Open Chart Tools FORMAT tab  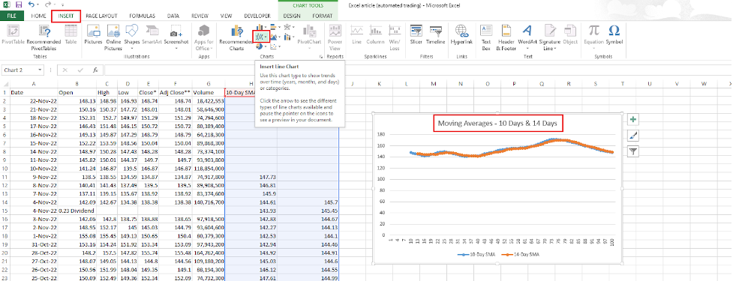[x=322, y=16]
